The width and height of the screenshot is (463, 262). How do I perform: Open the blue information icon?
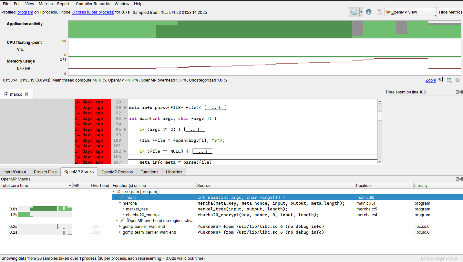tap(369, 12)
